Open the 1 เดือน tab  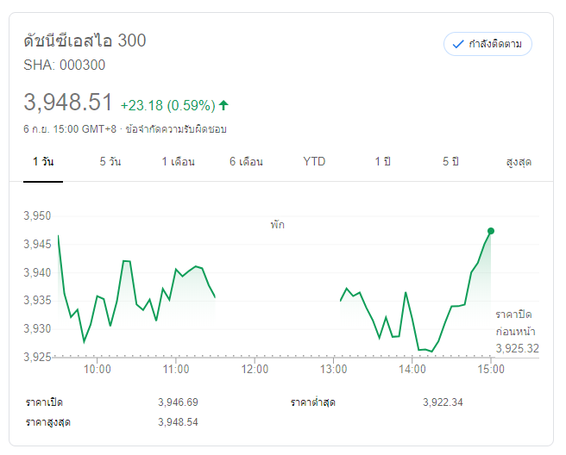click(x=178, y=162)
